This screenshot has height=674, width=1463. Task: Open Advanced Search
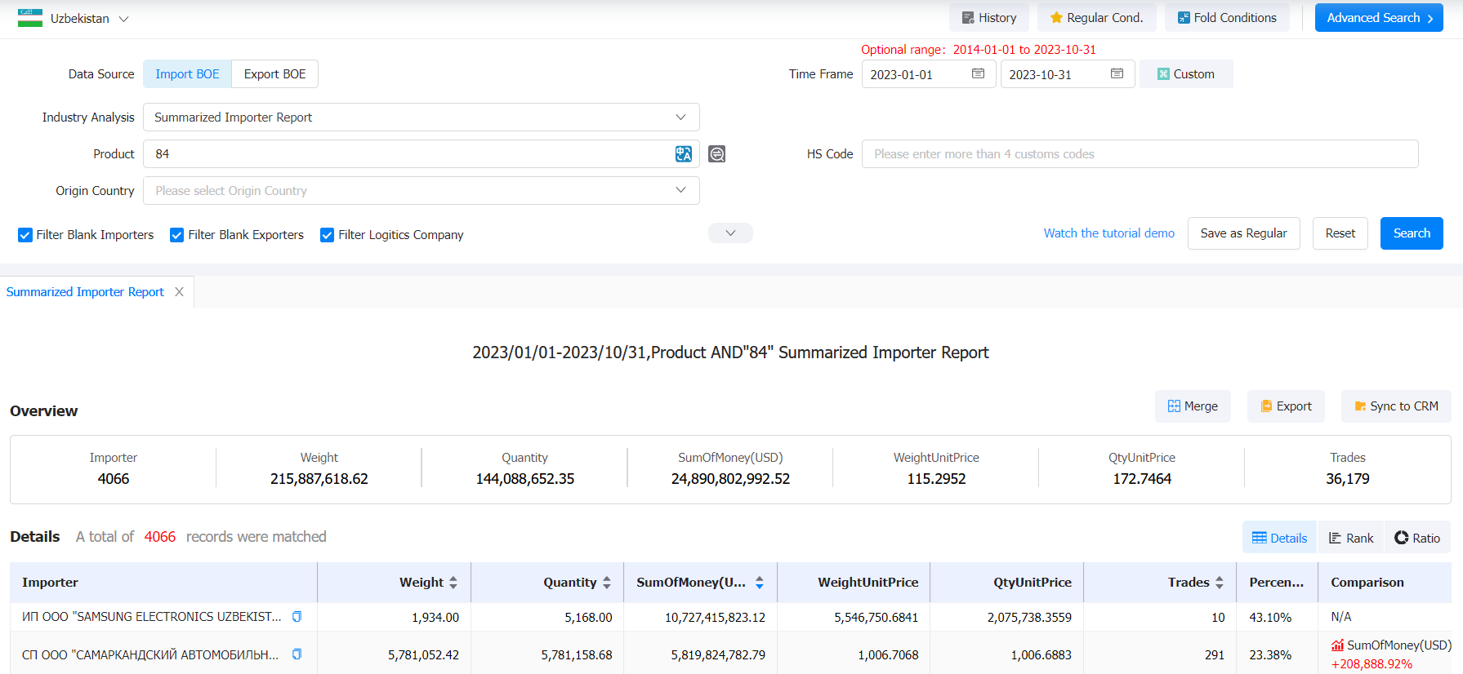1379,18
